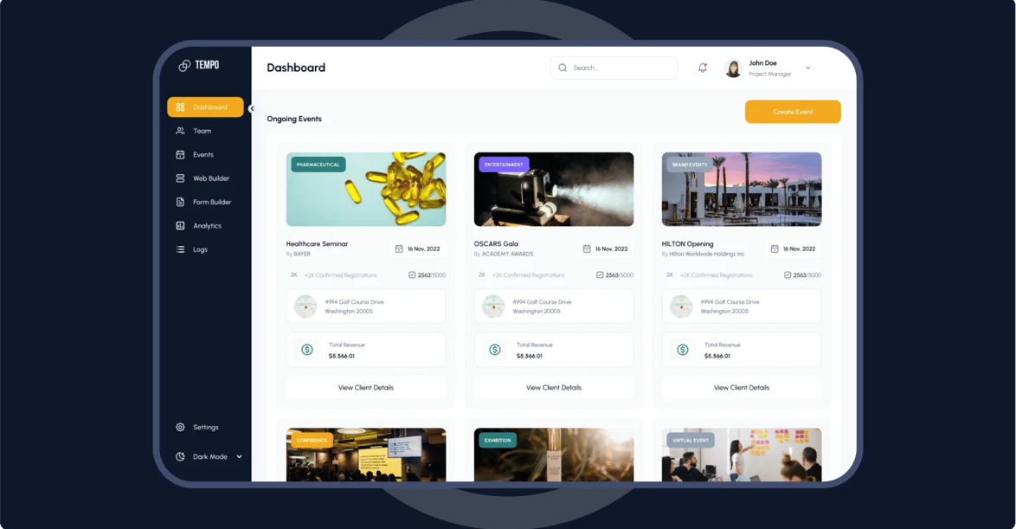Click the Tempo logo icon
Screen dimensions: 1016x529
tap(184, 66)
